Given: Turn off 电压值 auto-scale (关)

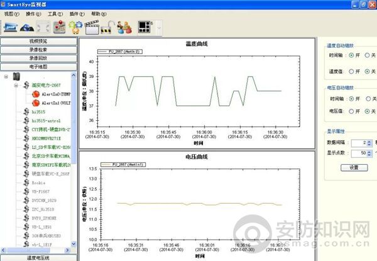Looking at the screenshot, I should [367, 111].
